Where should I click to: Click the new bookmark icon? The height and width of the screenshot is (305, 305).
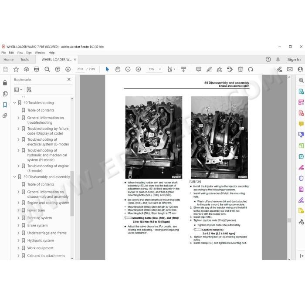click(29, 89)
